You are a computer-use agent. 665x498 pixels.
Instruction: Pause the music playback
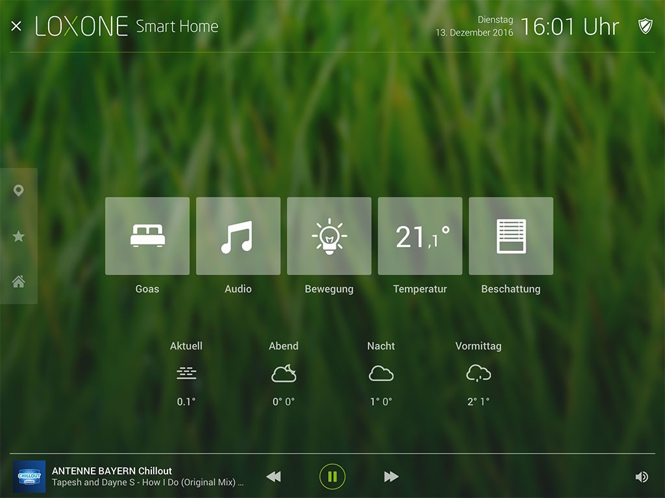pyautogui.click(x=332, y=477)
